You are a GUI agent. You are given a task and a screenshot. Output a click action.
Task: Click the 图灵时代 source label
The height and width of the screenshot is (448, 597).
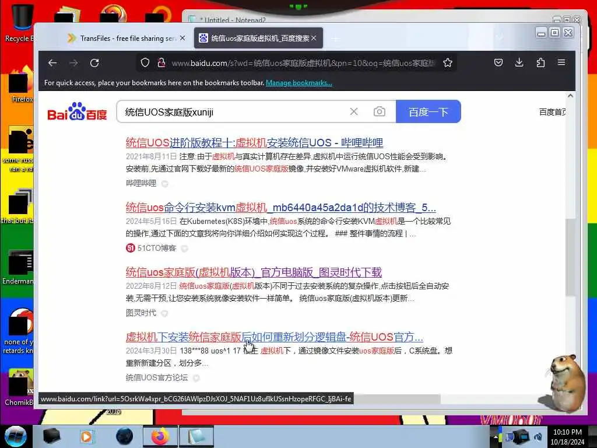141,313
